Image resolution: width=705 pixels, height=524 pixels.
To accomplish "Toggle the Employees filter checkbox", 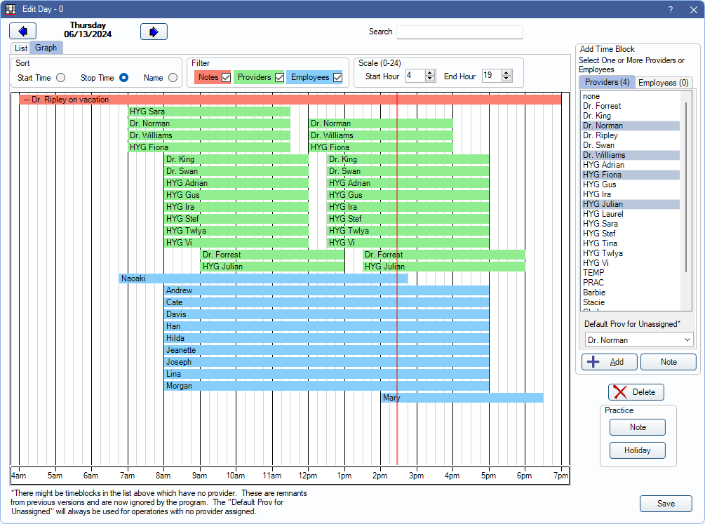I will click(x=337, y=77).
